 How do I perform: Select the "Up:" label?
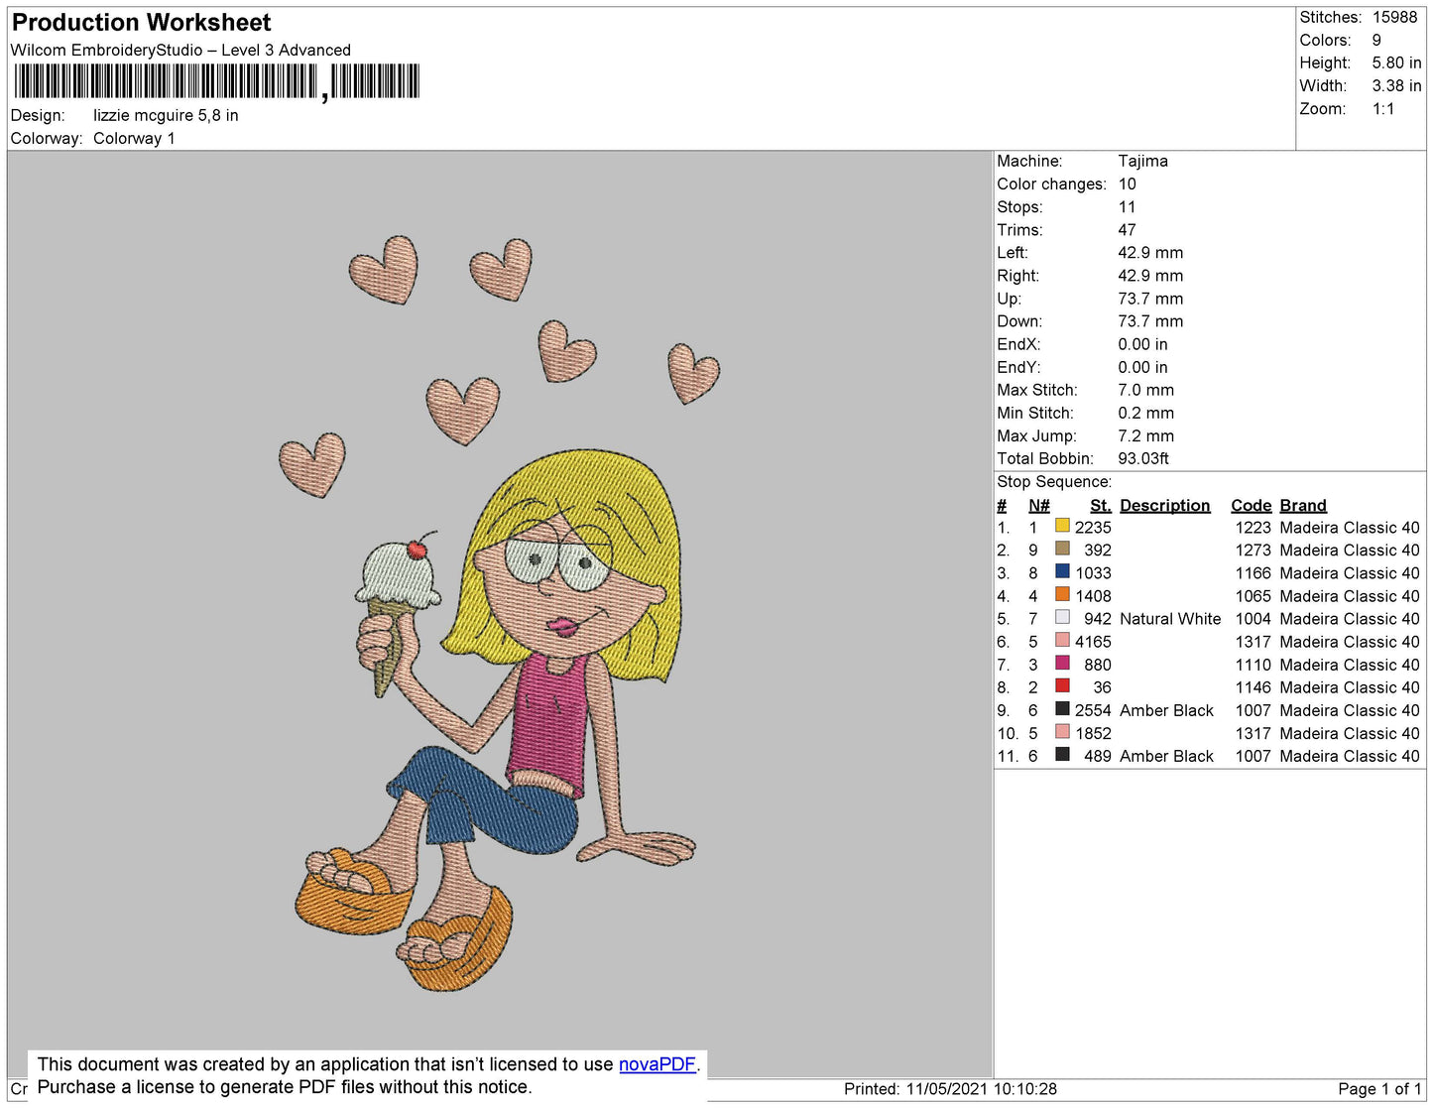(x=1009, y=298)
